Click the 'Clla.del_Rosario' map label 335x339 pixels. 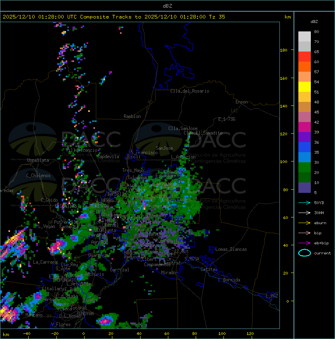pyautogui.click(x=190, y=91)
